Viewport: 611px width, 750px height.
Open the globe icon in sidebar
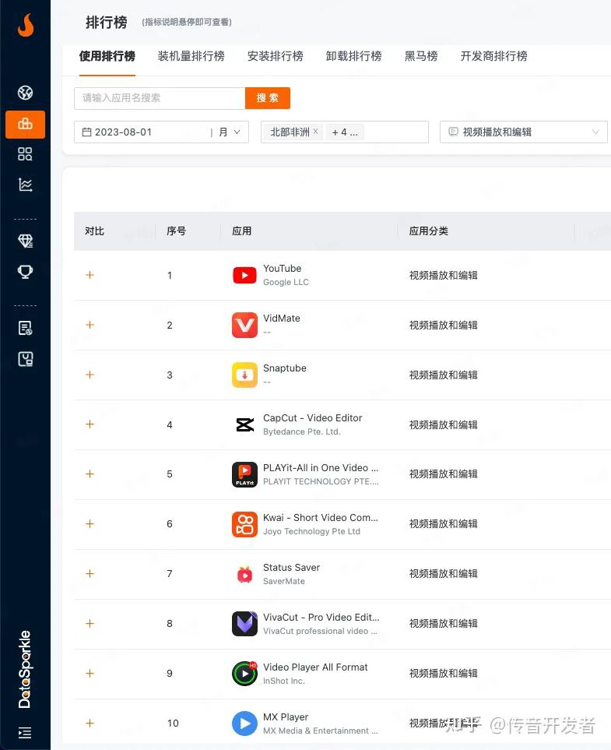[x=26, y=93]
